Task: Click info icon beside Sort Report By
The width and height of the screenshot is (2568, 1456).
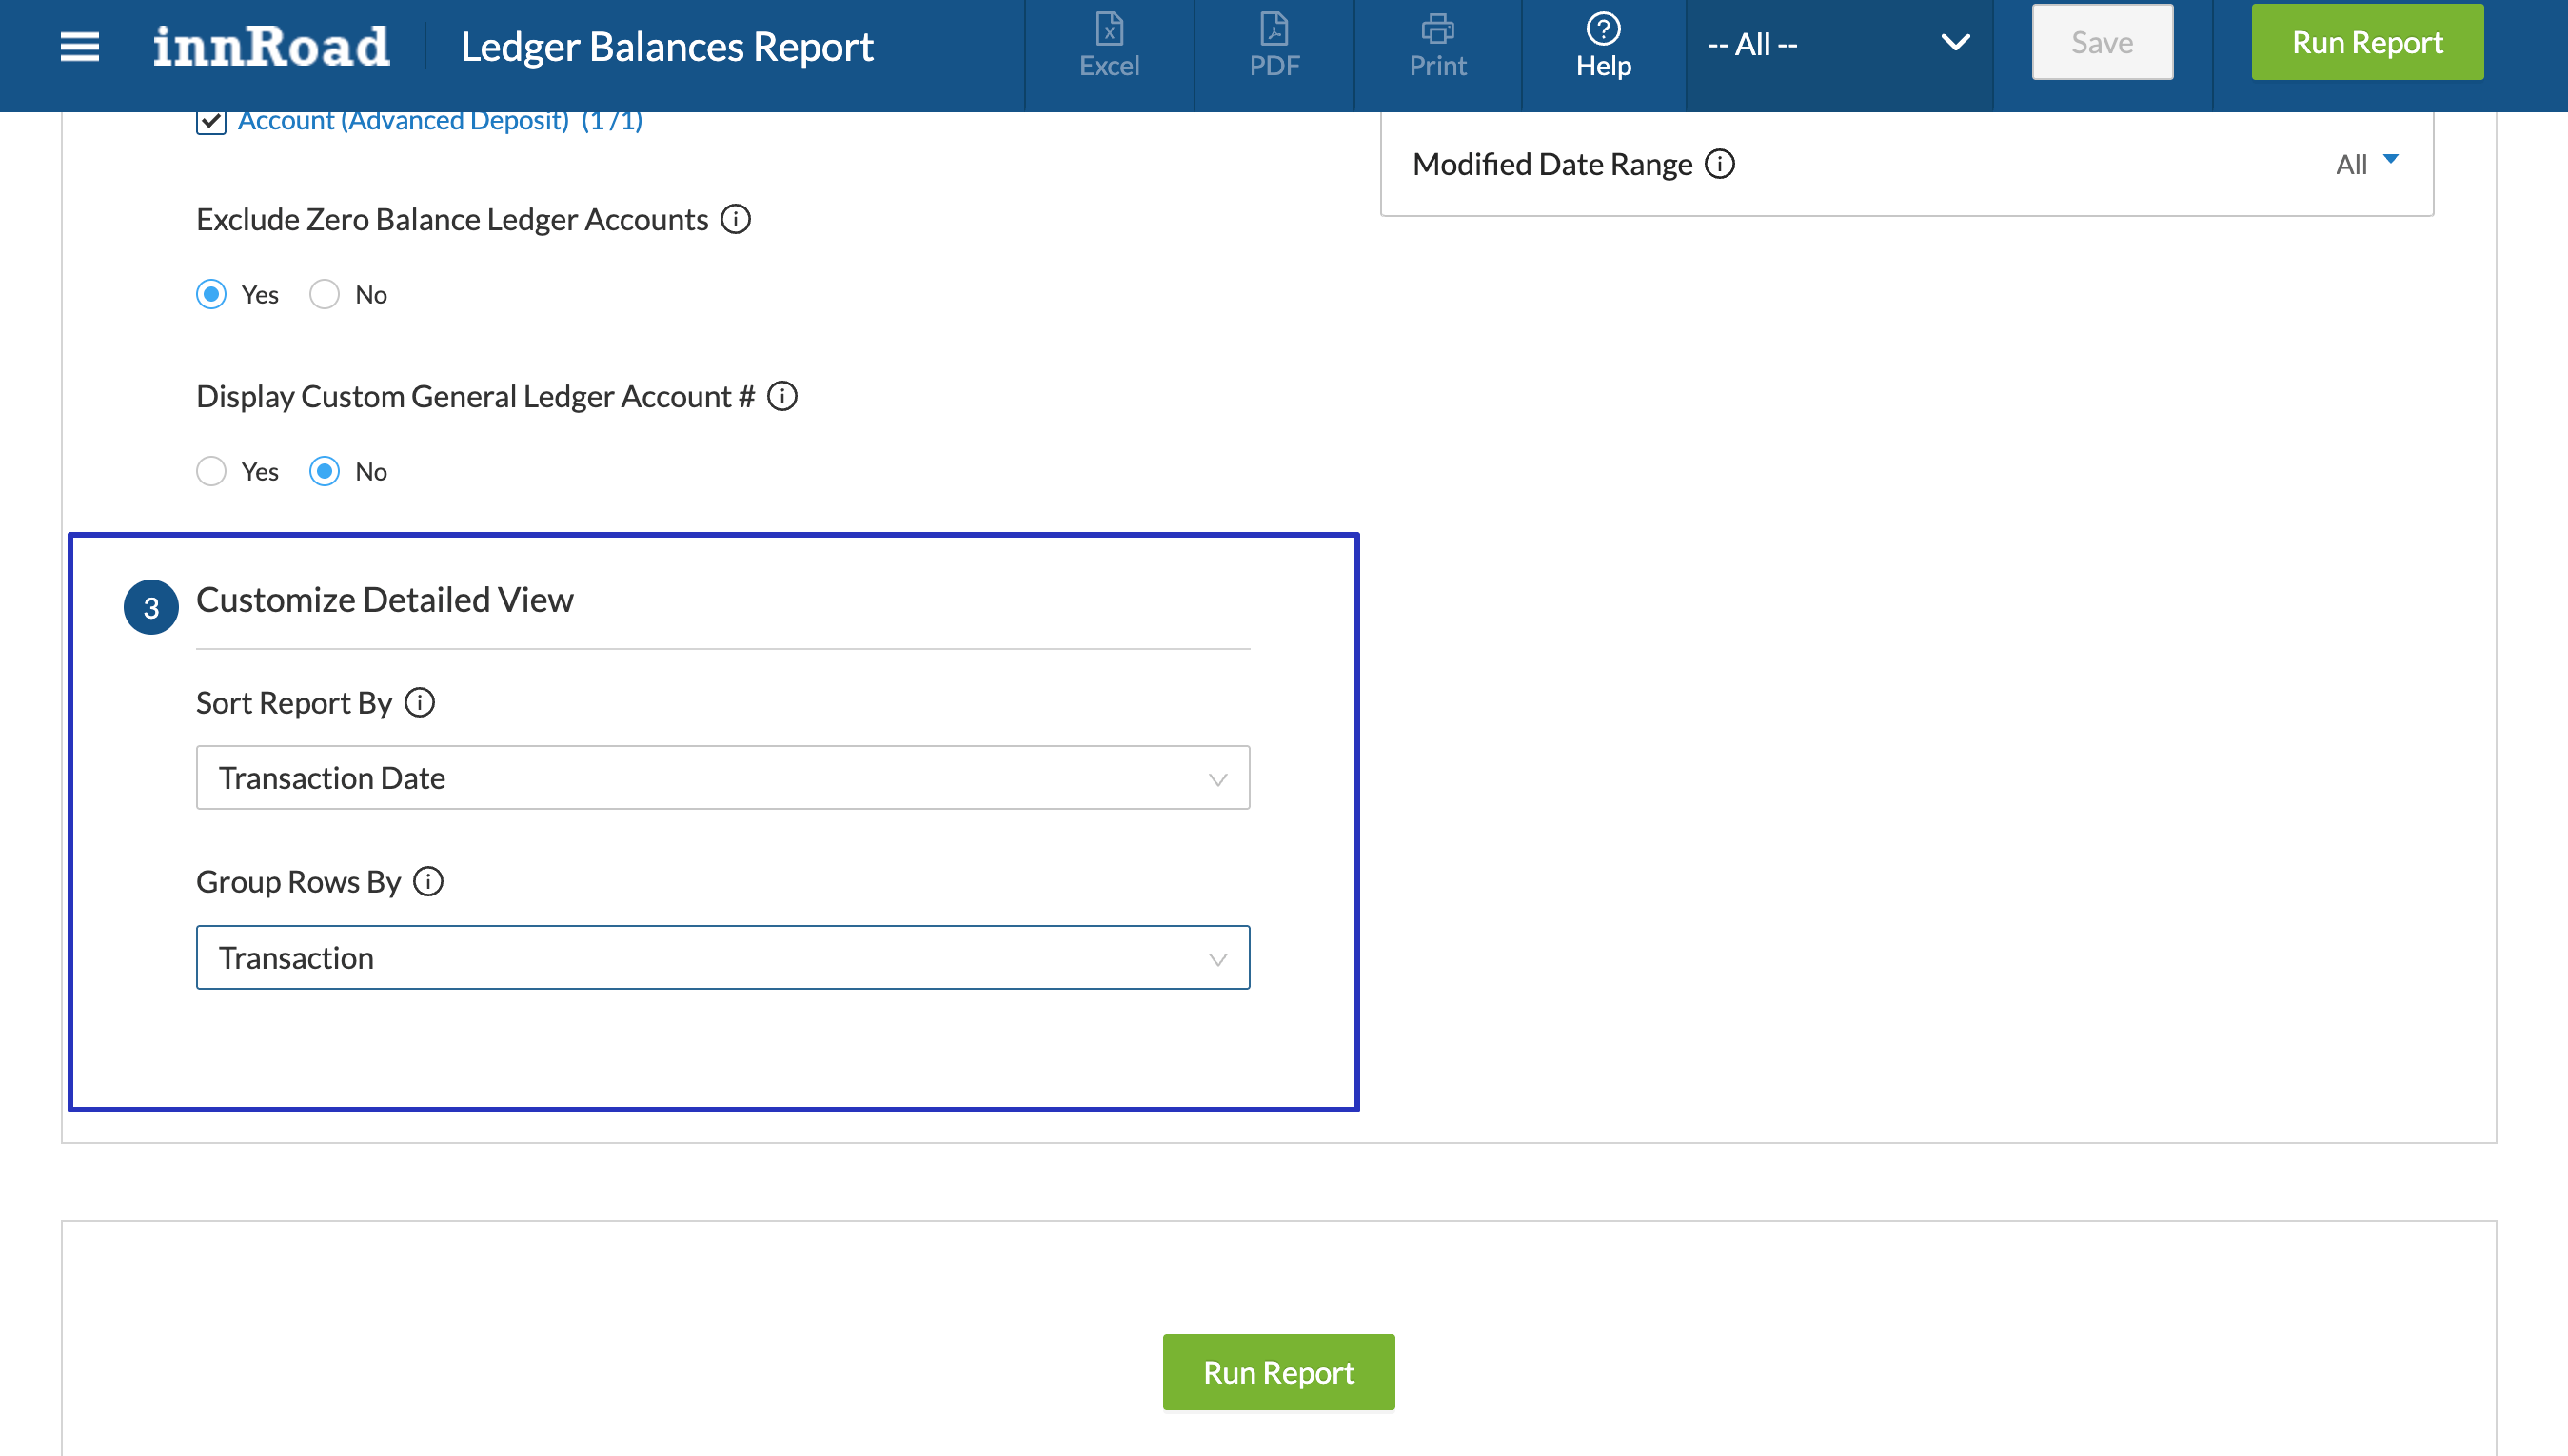Action: pyautogui.click(x=420, y=703)
